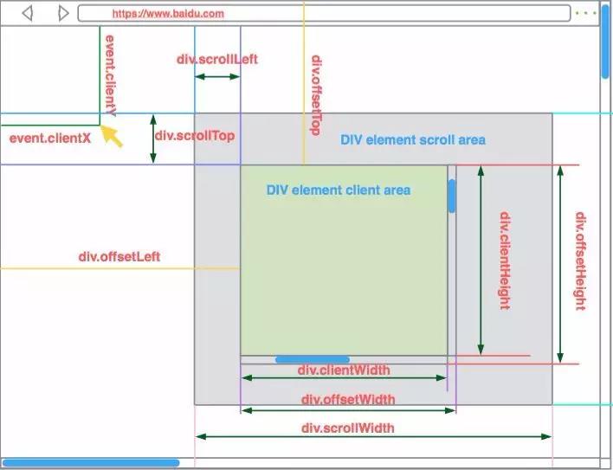This screenshot has width=613, height=470.
Task: Click the div.clientWidth label
Action: click(344, 370)
